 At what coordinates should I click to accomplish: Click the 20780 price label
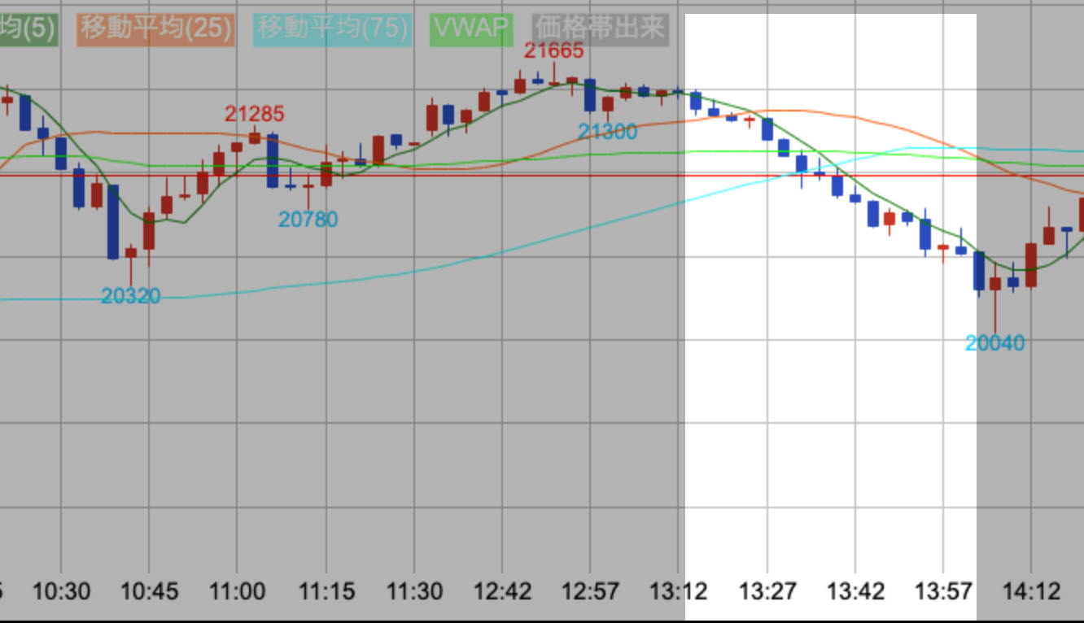(x=308, y=220)
